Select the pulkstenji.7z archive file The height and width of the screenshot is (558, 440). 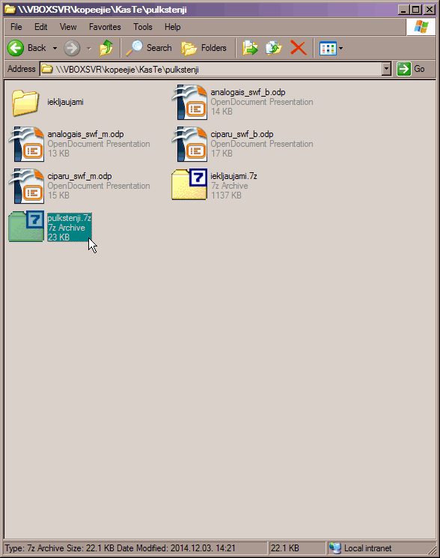(50, 227)
